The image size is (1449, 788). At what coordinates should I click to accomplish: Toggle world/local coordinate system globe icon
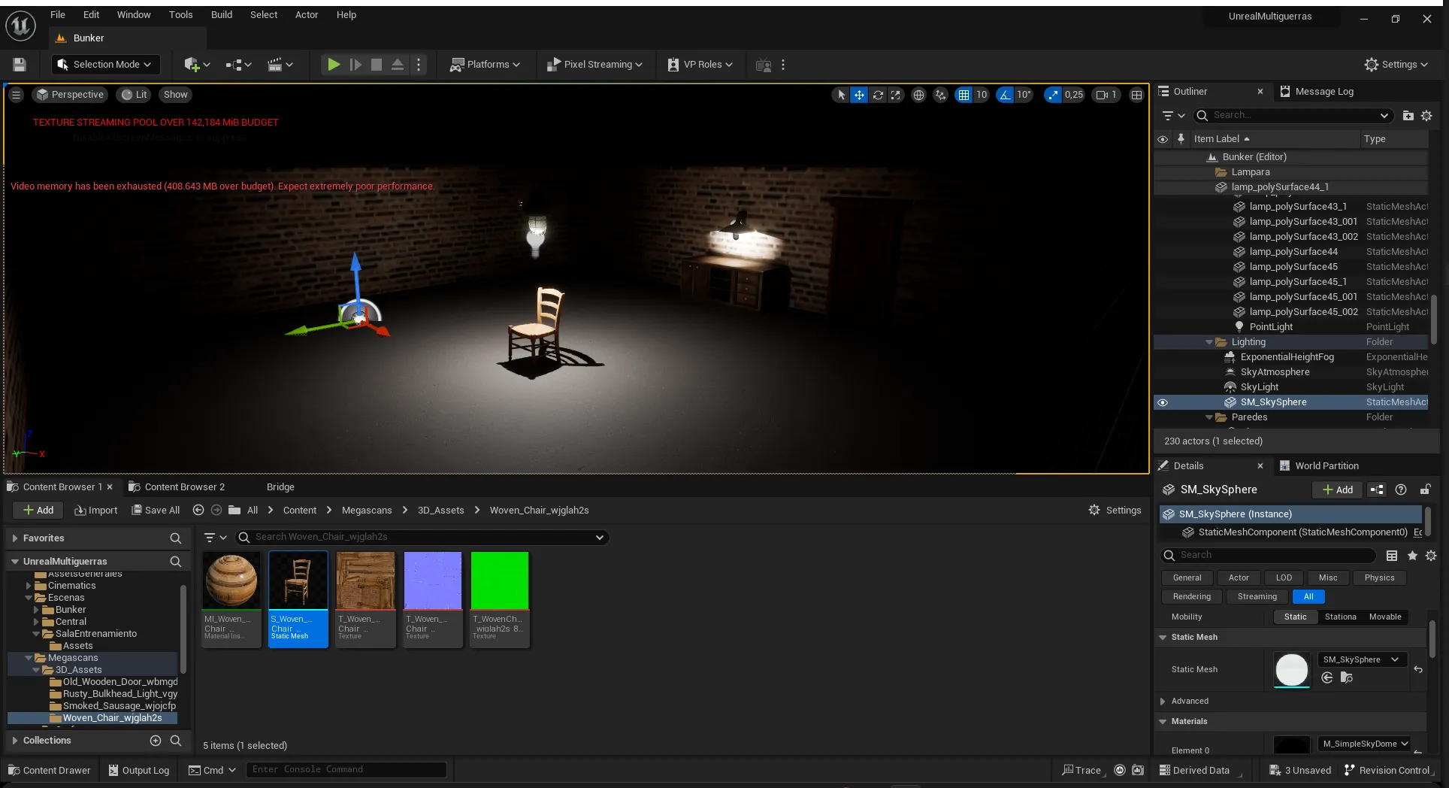[x=918, y=95]
